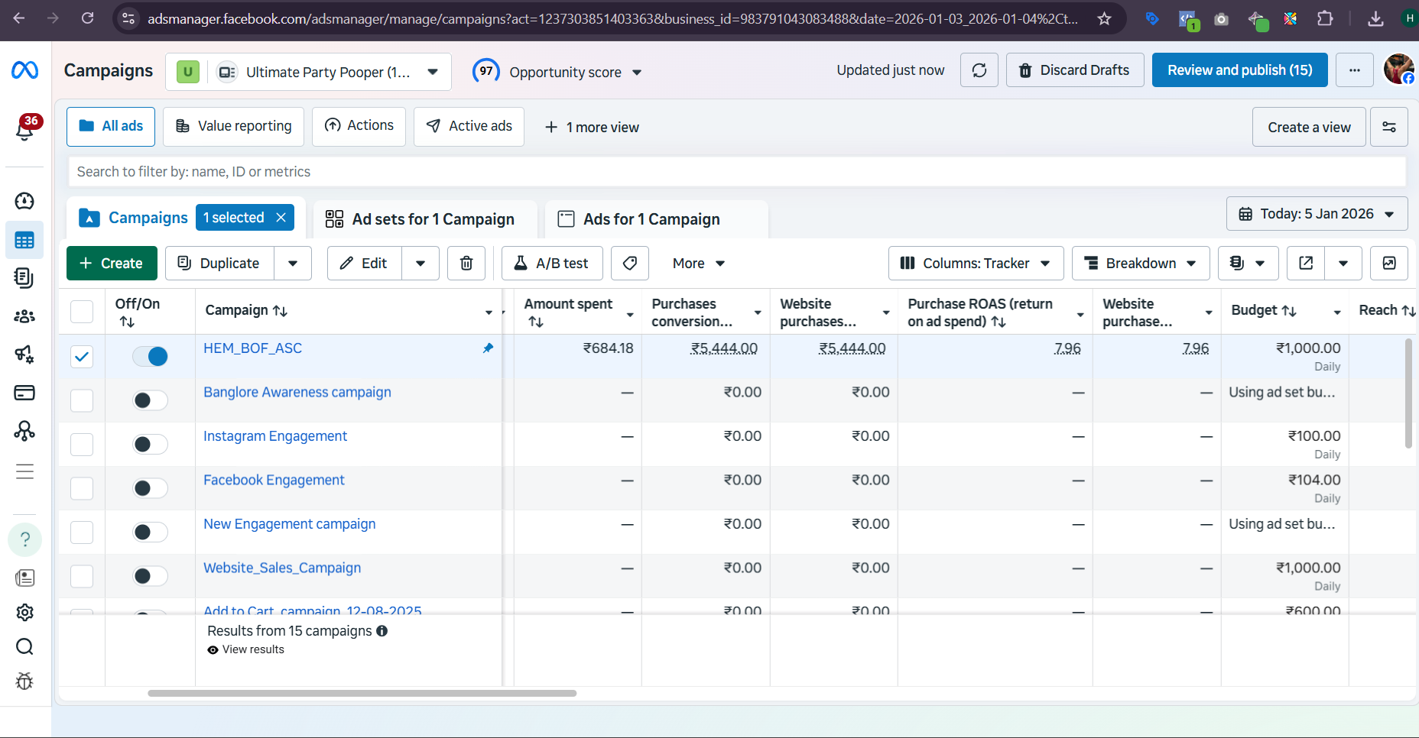Image resolution: width=1419 pixels, height=738 pixels.
Task: Open the help question mark icon
Action: tap(24, 539)
